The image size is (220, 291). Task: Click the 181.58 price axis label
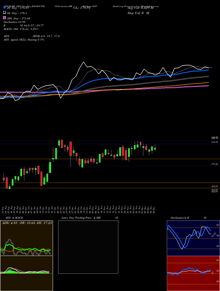coord(215,142)
